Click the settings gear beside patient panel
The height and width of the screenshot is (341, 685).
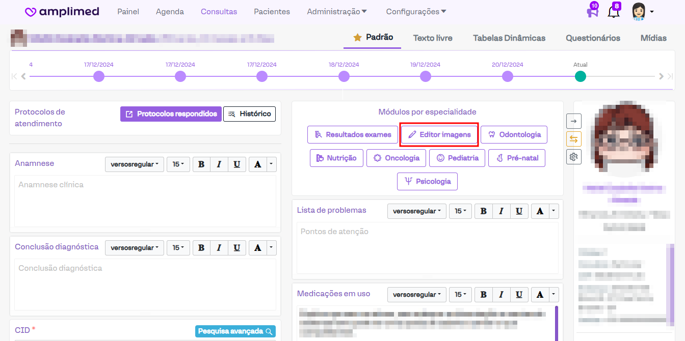[x=574, y=157]
